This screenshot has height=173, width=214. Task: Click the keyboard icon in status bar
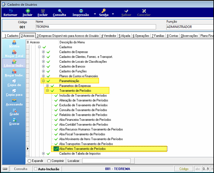click(5, 169)
